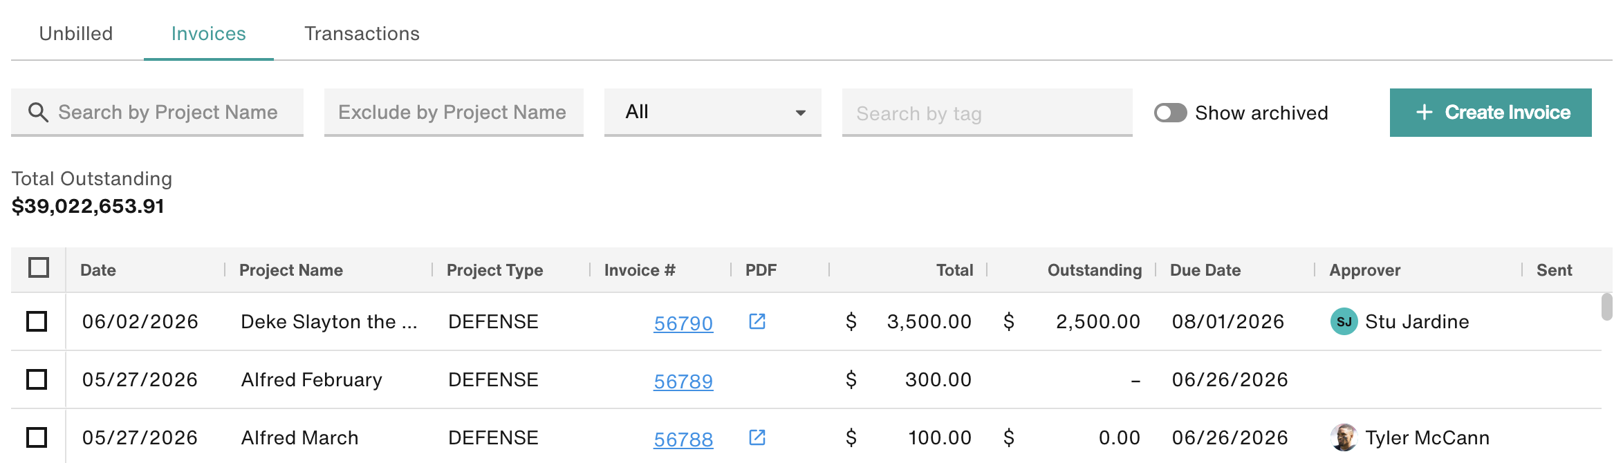This screenshot has width=1623, height=463.
Task: Click the 100.00 total amount
Action: (x=939, y=437)
